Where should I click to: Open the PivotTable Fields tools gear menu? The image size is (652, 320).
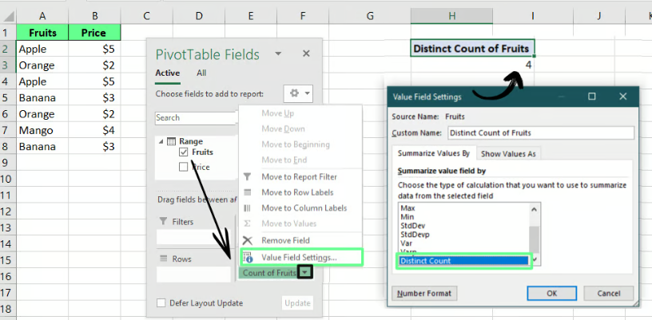tap(300, 93)
